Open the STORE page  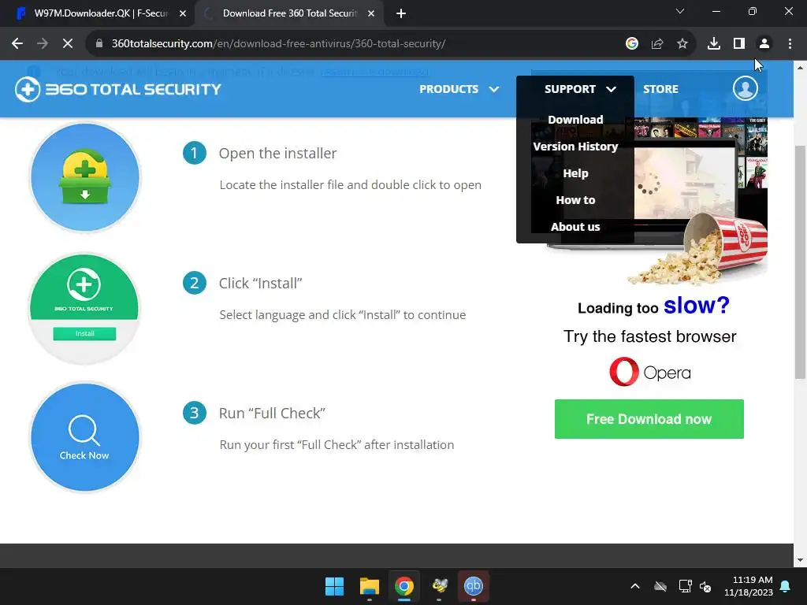[x=660, y=89]
